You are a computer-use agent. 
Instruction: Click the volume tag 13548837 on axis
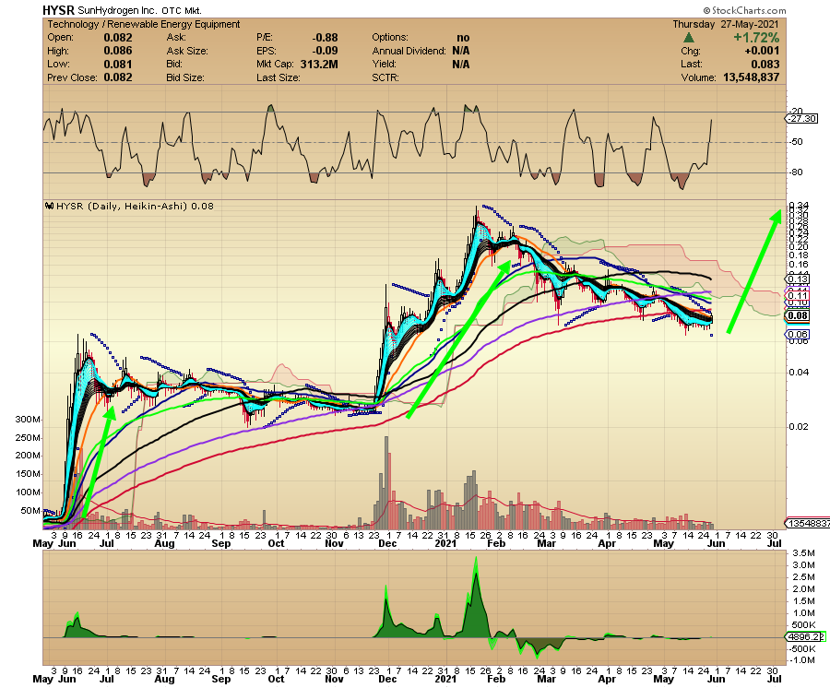click(x=809, y=524)
